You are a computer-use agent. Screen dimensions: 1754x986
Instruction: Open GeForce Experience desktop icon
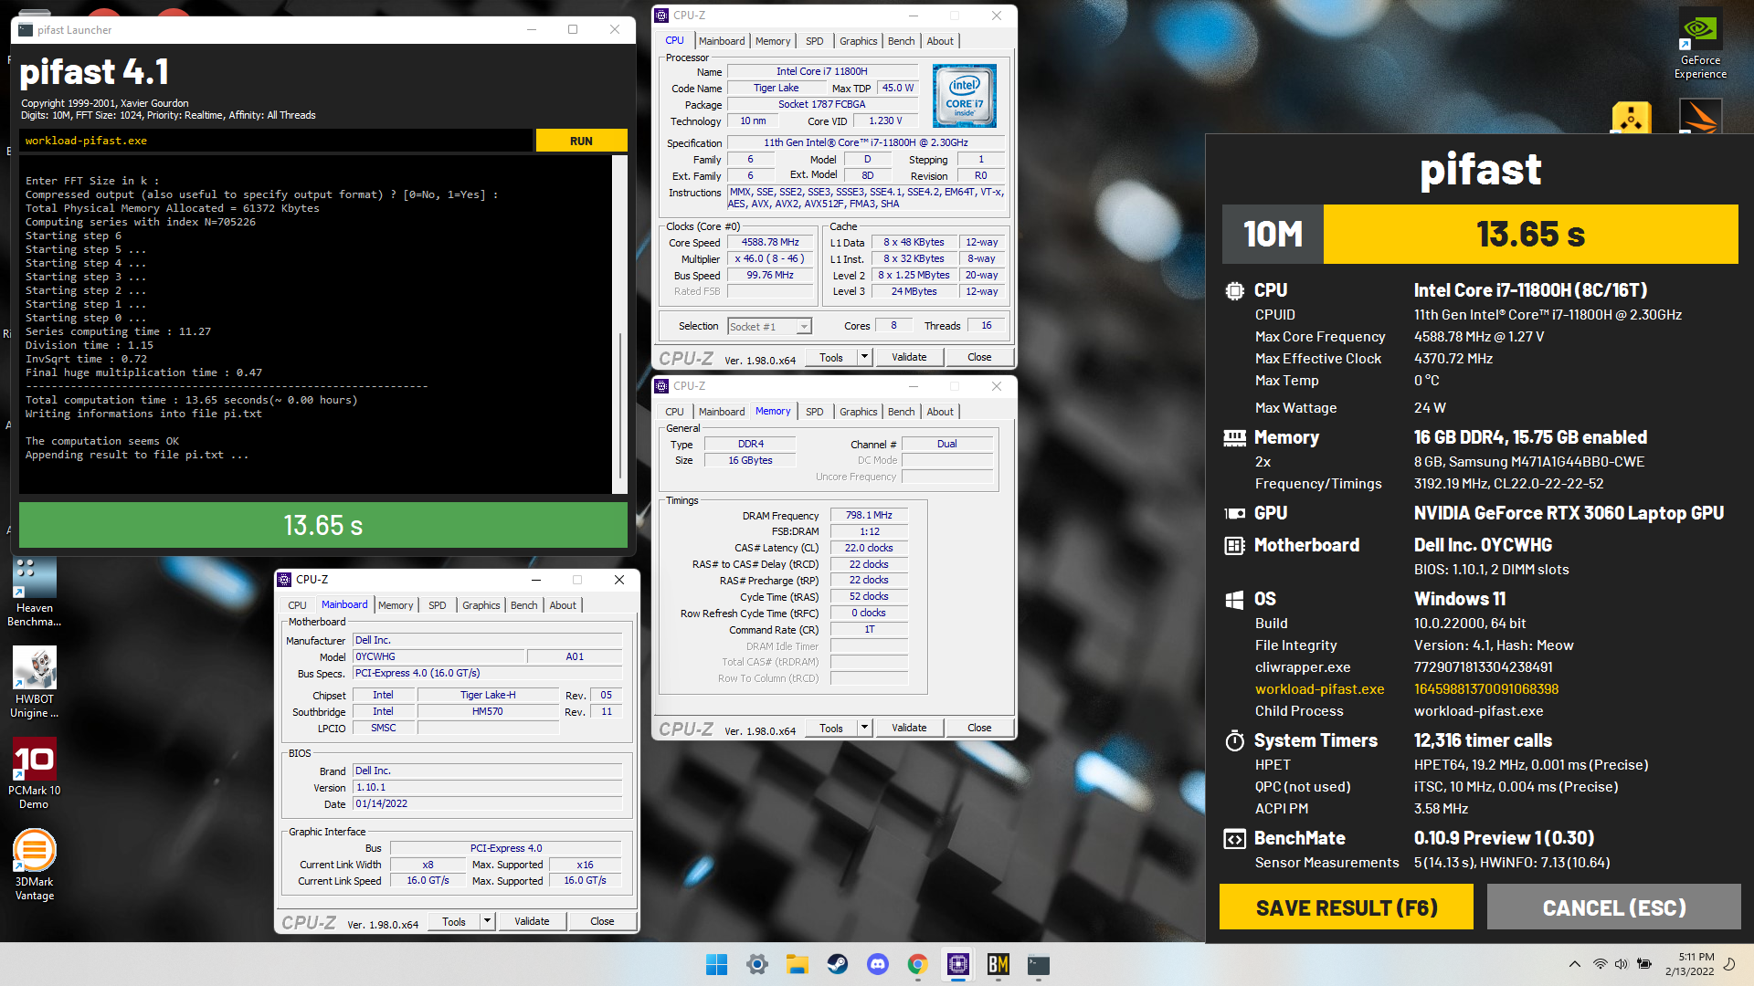(1700, 44)
